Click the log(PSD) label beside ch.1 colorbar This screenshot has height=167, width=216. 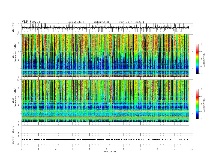(x=204, y=60)
